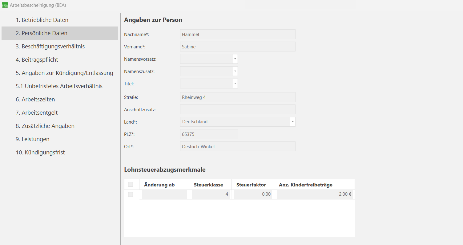
Task: Check the Lohnsteuerabzugsmerkmale row checkbox
Action: tap(131, 194)
